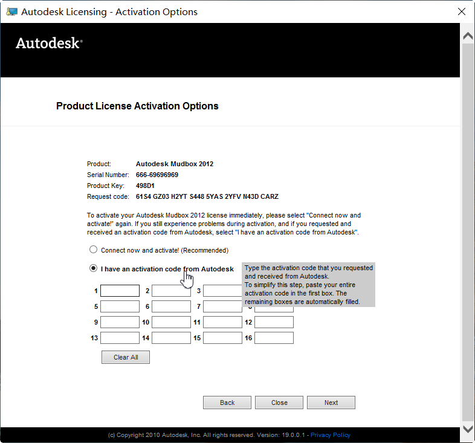Click the Autodesk logo in header
Image resolution: width=475 pixels, height=443 pixels.
tap(49, 43)
